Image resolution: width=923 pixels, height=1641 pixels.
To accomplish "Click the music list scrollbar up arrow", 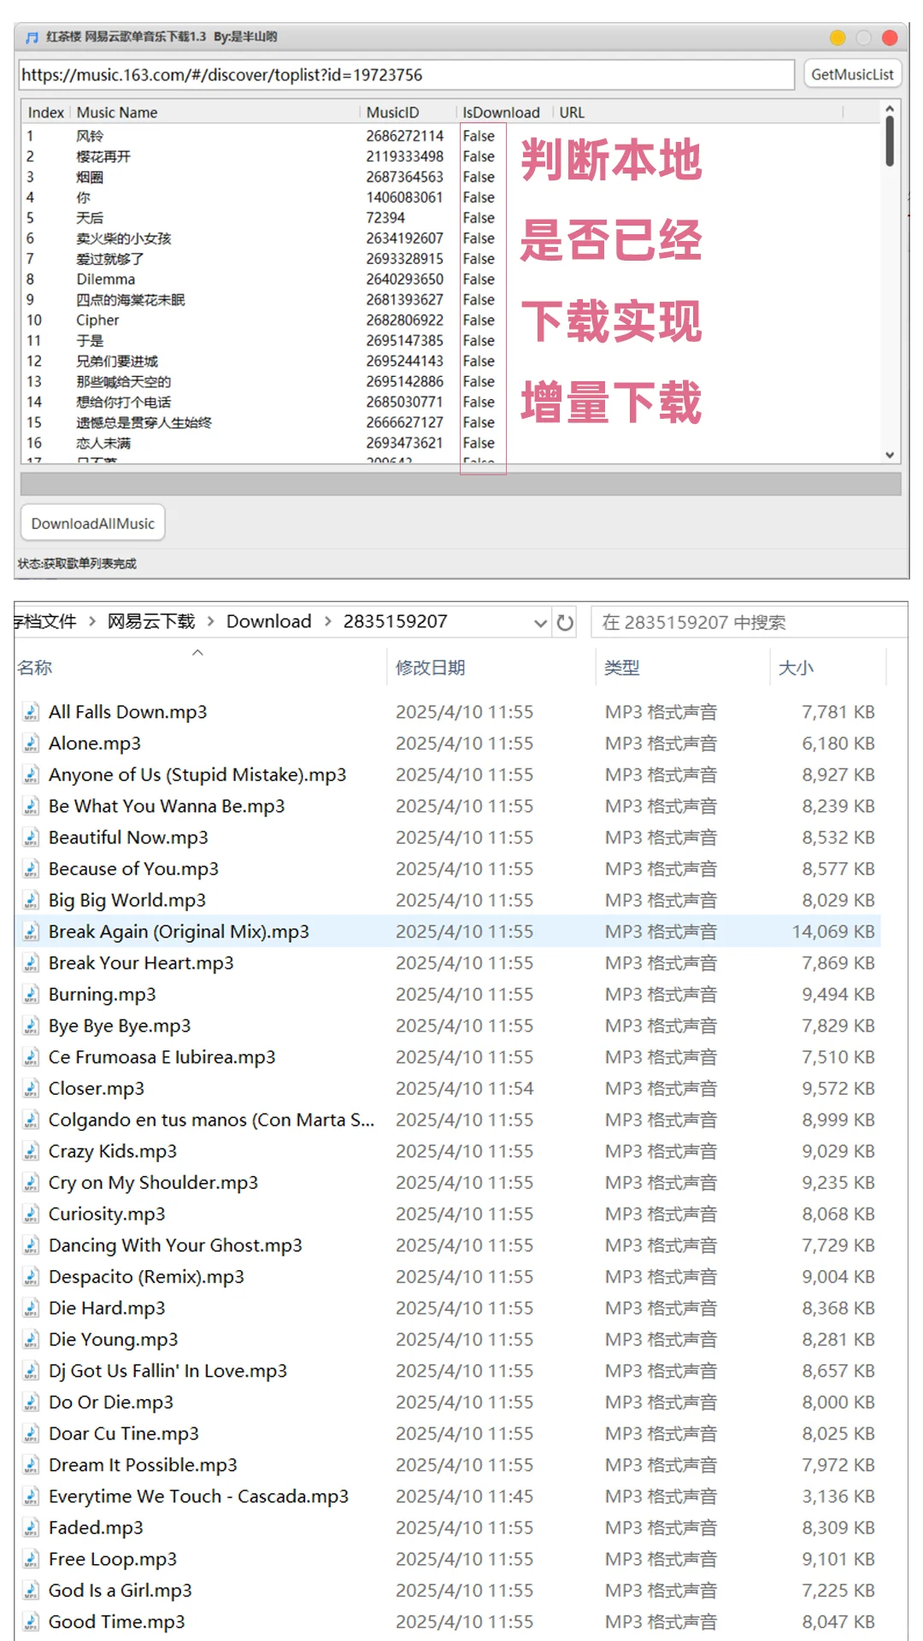I will coord(890,109).
